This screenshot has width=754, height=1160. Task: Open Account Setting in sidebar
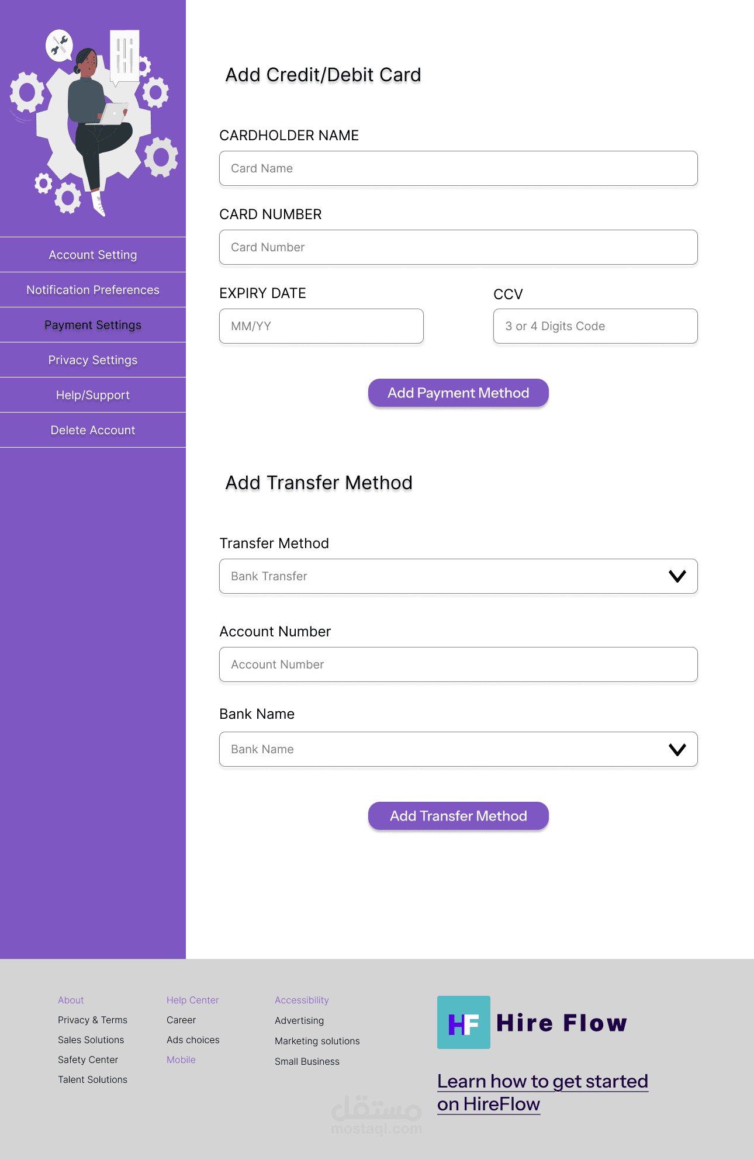[93, 255]
